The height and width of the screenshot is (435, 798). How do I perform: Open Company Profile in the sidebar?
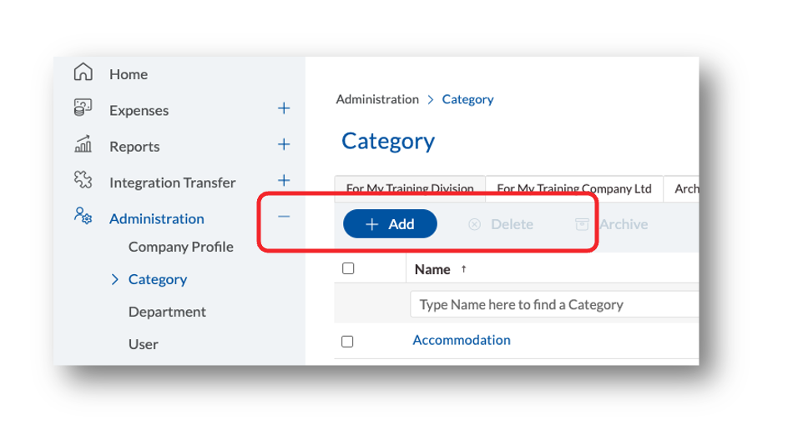pos(180,247)
